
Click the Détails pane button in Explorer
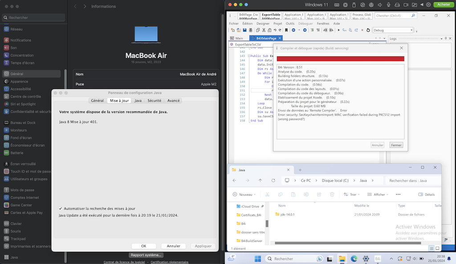click(426, 195)
